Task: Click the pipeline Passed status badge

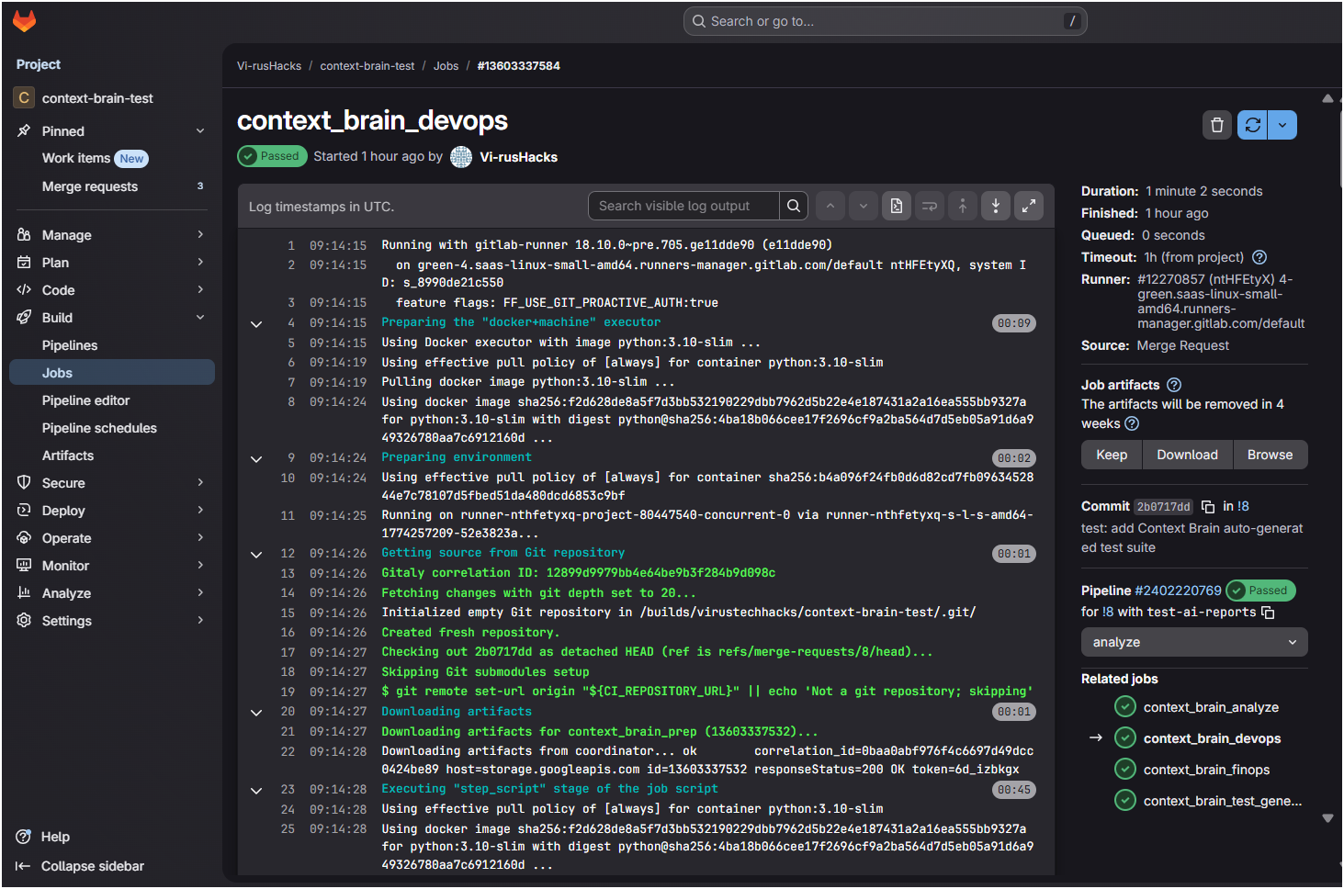Action: [1259, 591]
